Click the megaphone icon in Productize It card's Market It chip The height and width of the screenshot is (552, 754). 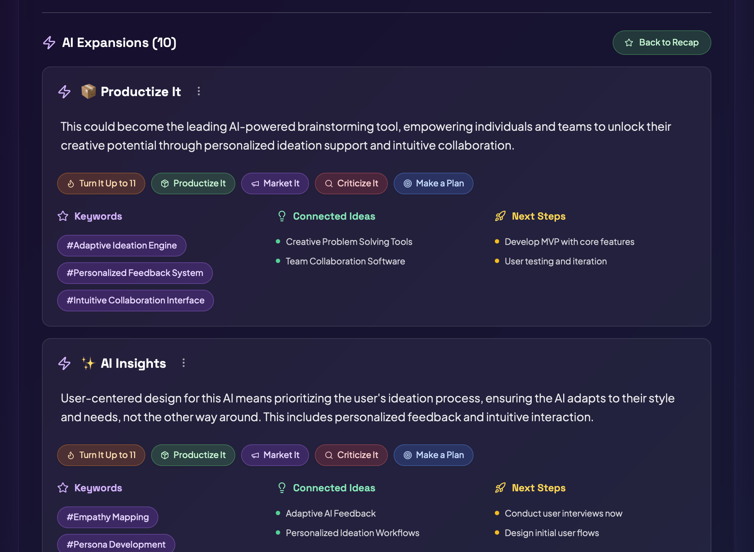(255, 184)
